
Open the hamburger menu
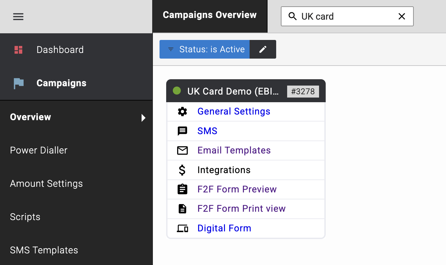click(x=18, y=16)
